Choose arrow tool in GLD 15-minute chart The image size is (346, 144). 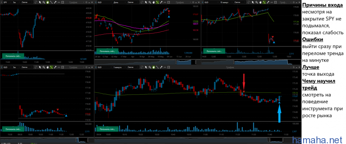point(268,2)
